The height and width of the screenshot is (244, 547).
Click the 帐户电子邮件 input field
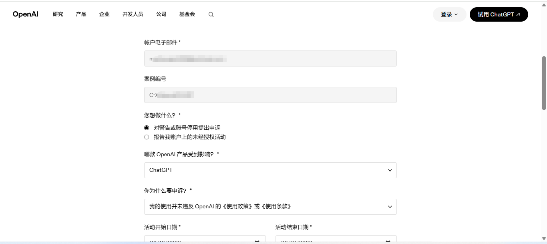(270, 58)
